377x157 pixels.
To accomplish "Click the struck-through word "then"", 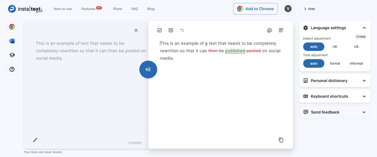I will 213,51.
